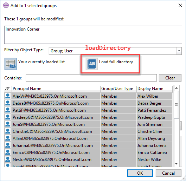Close the Add to selected groups dialog

click(180, 5)
